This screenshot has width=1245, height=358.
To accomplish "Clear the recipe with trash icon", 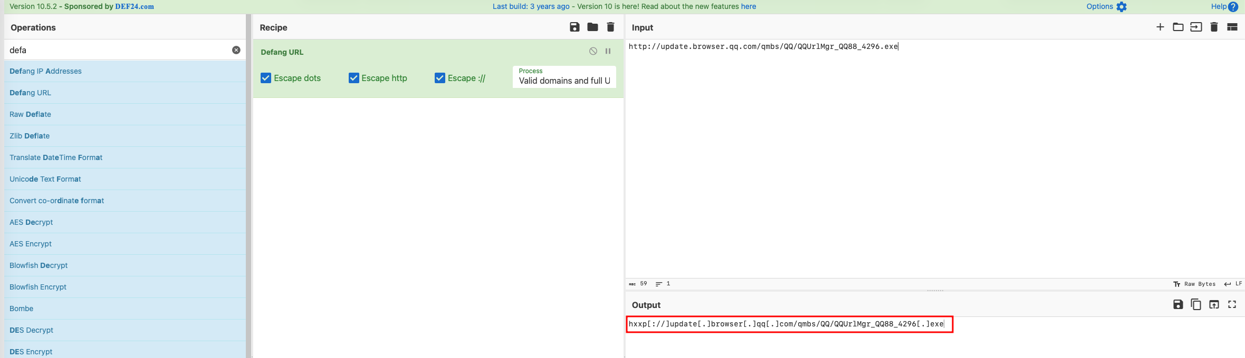I will point(610,27).
